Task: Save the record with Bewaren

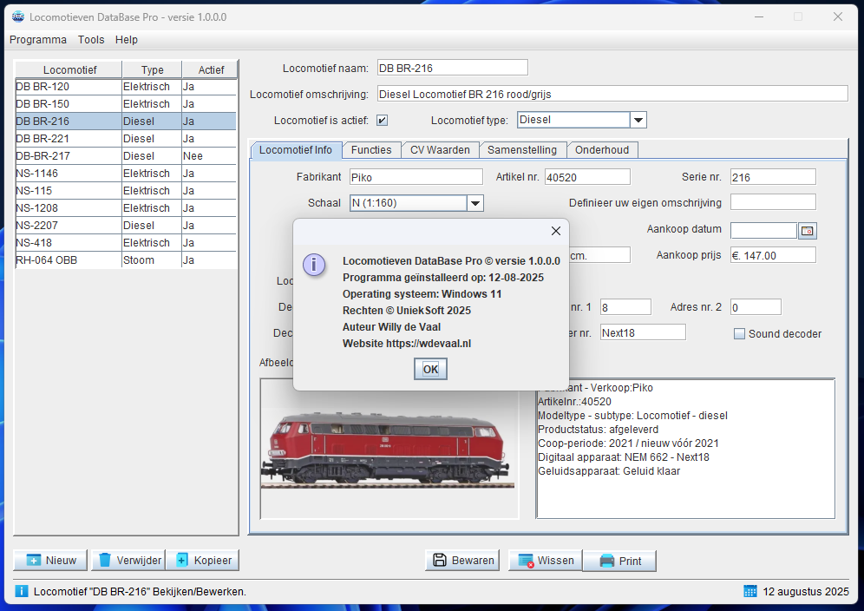Action: (x=462, y=561)
